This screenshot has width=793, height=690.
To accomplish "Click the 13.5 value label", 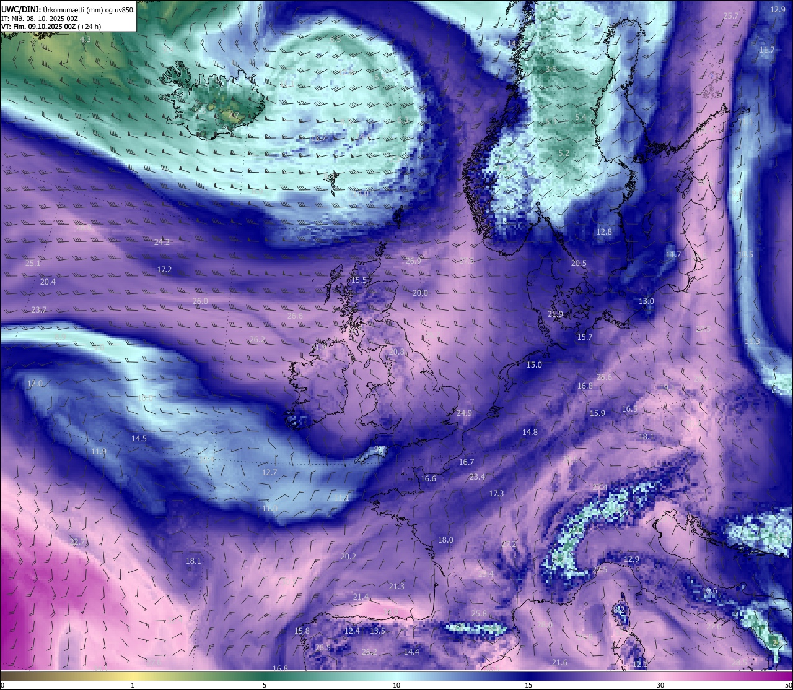I will point(377,631).
